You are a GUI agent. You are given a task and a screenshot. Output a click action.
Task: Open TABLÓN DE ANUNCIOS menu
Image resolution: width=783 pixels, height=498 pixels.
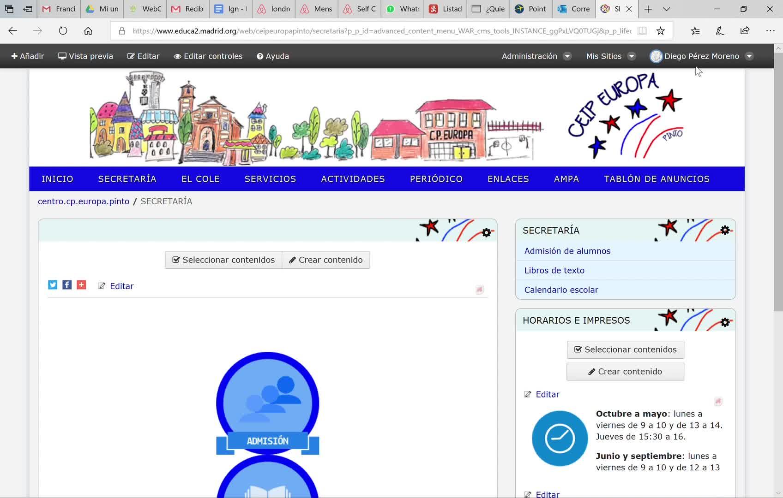click(x=657, y=179)
